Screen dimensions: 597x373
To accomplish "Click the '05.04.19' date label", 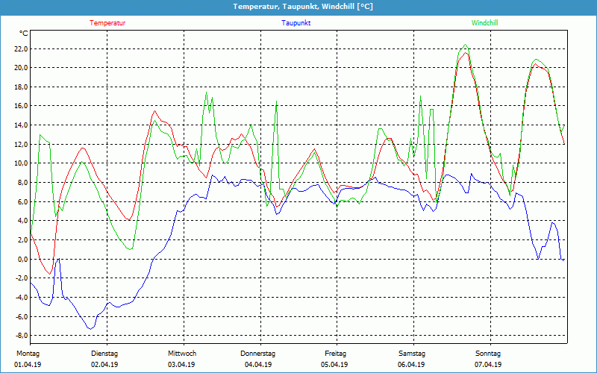I will click(334, 365).
